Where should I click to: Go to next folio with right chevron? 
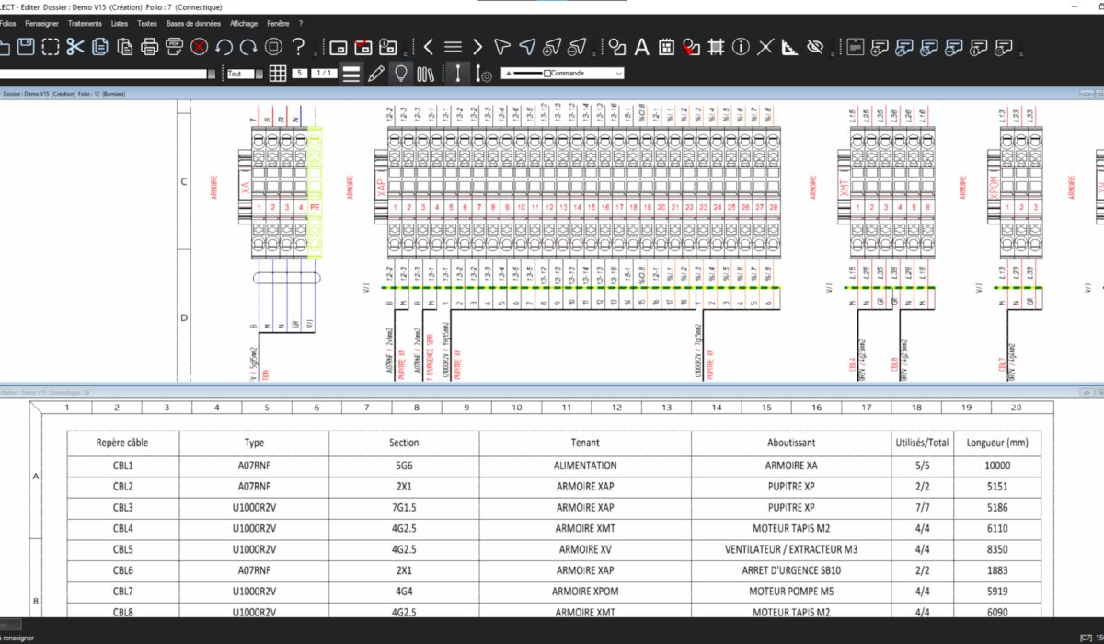click(x=477, y=46)
